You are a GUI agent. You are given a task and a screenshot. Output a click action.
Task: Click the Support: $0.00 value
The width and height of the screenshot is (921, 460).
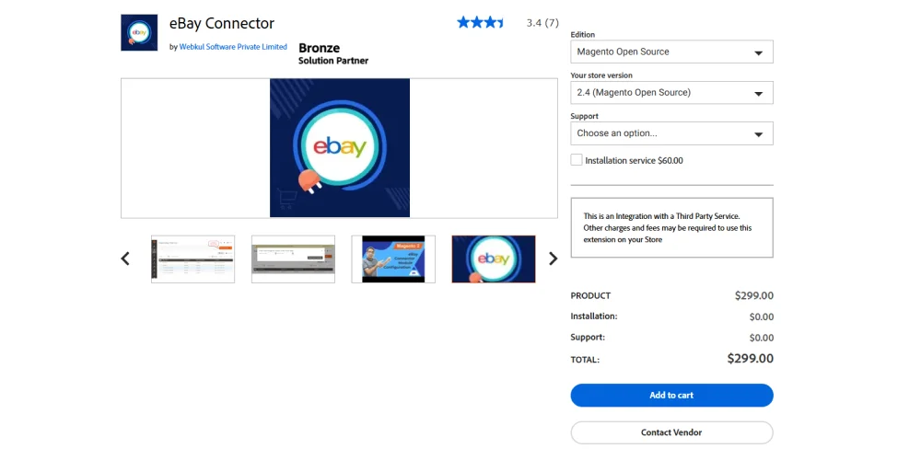click(762, 338)
